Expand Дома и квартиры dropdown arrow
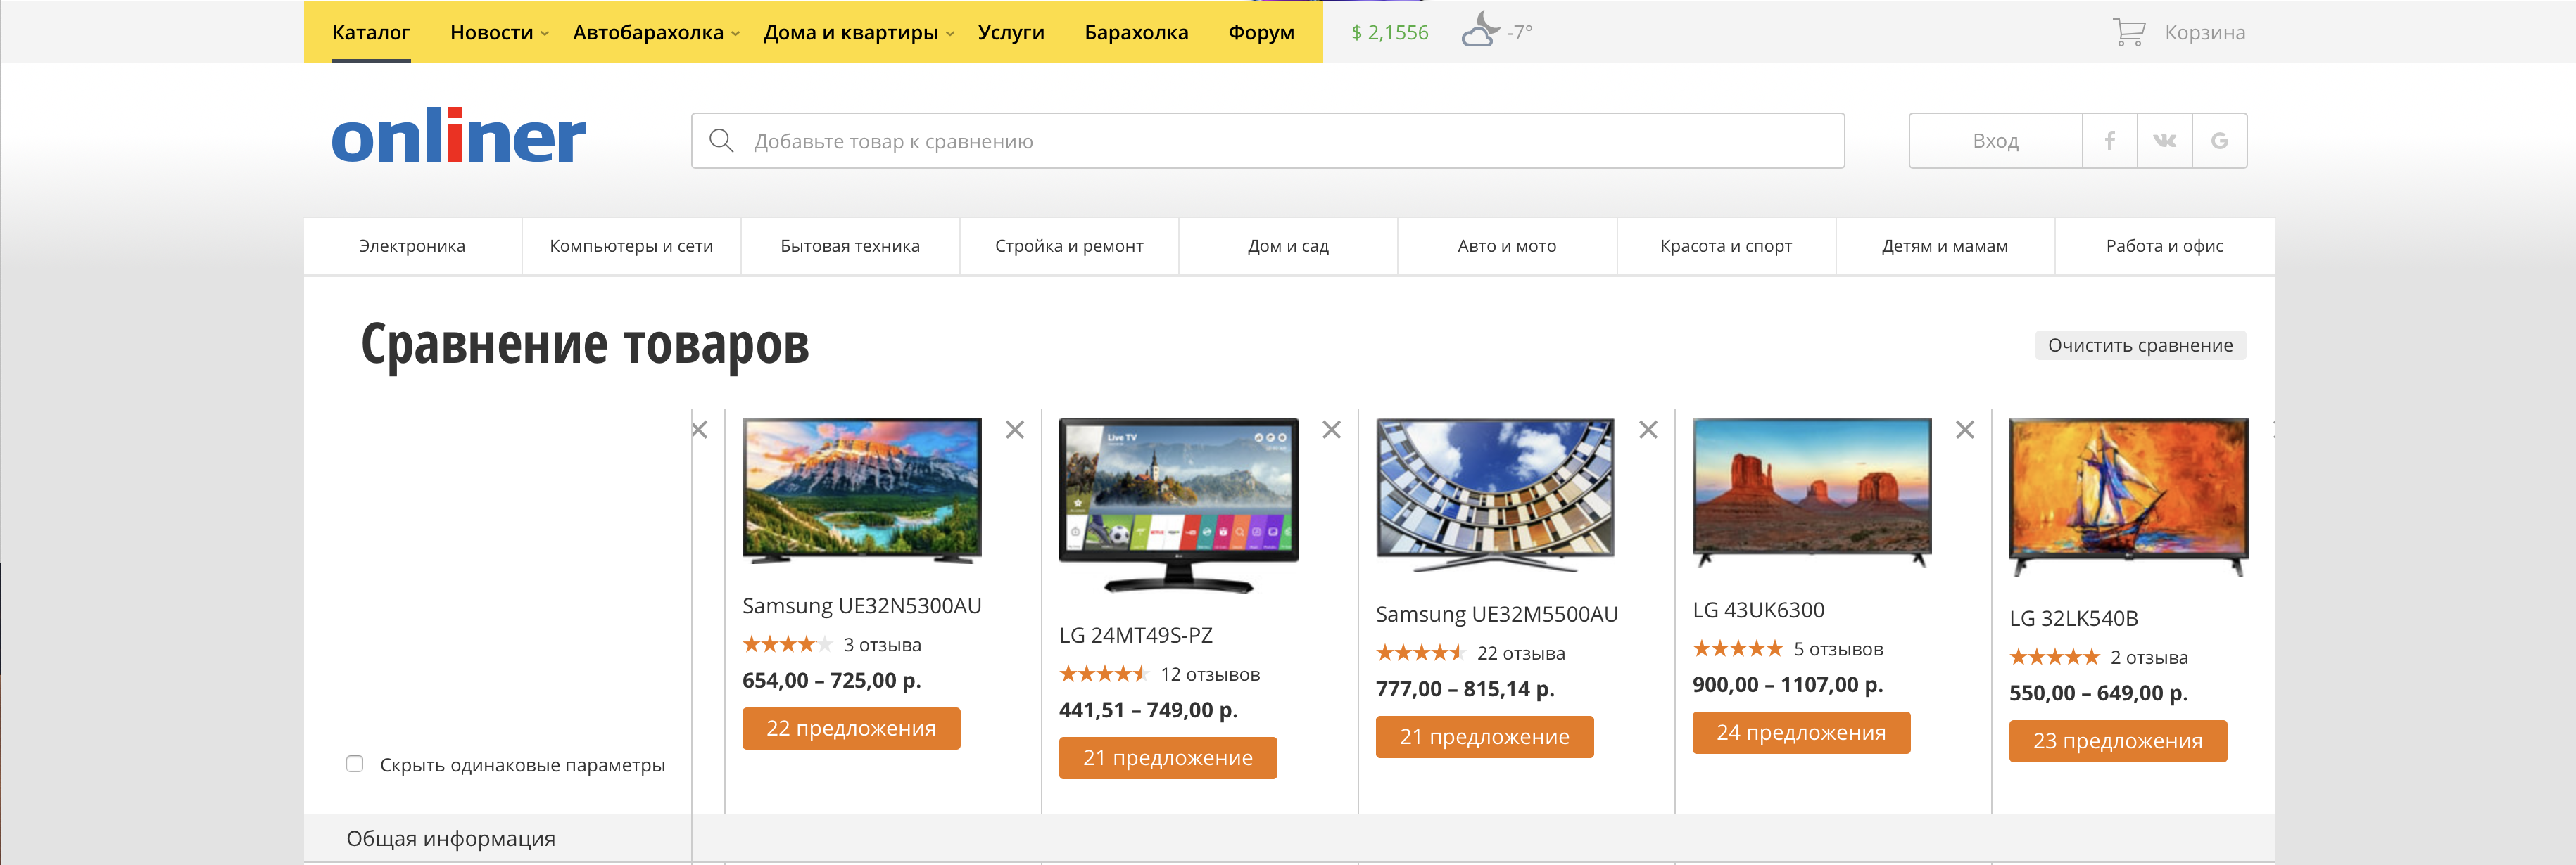Image resolution: width=2576 pixels, height=865 pixels. click(950, 34)
